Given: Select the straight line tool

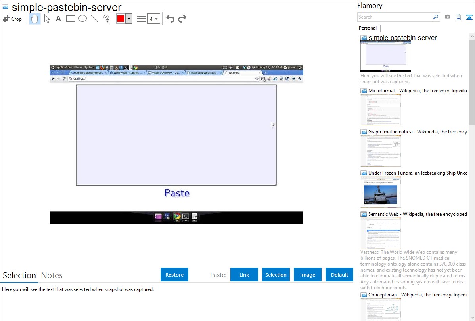Looking at the screenshot, I should (94, 19).
